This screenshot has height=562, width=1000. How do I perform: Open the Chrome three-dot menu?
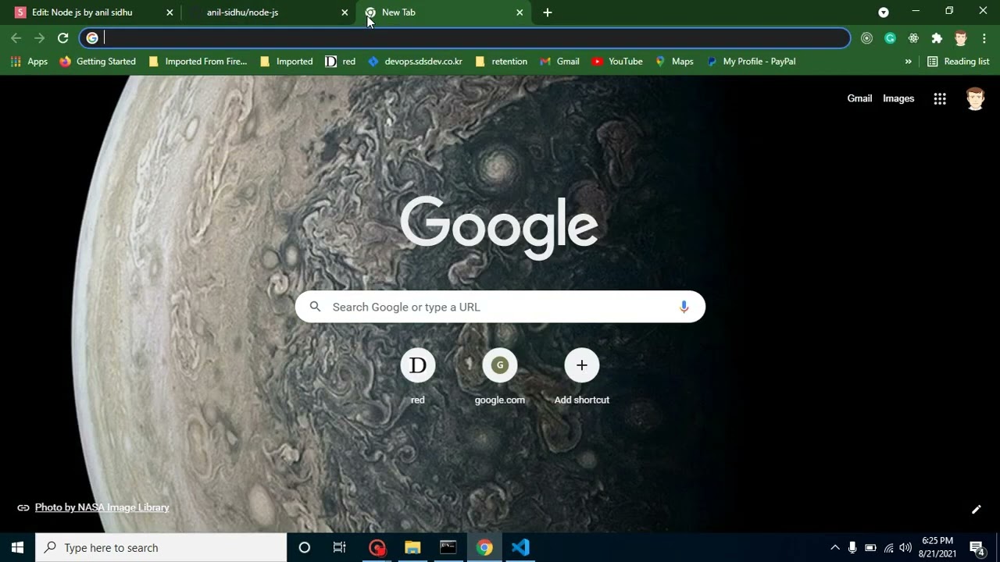click(984, 38)
